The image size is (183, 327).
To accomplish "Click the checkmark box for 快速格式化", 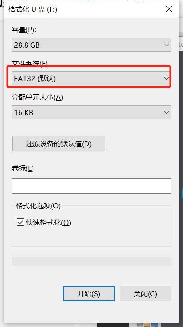I will click(20, 222).
